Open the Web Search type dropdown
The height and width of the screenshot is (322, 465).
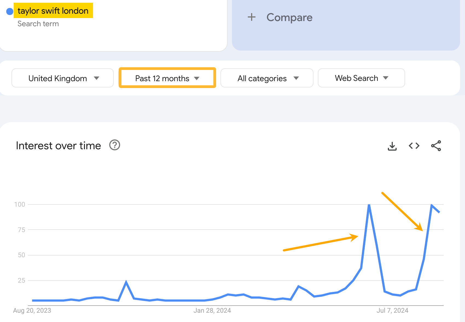pos(361,78)
